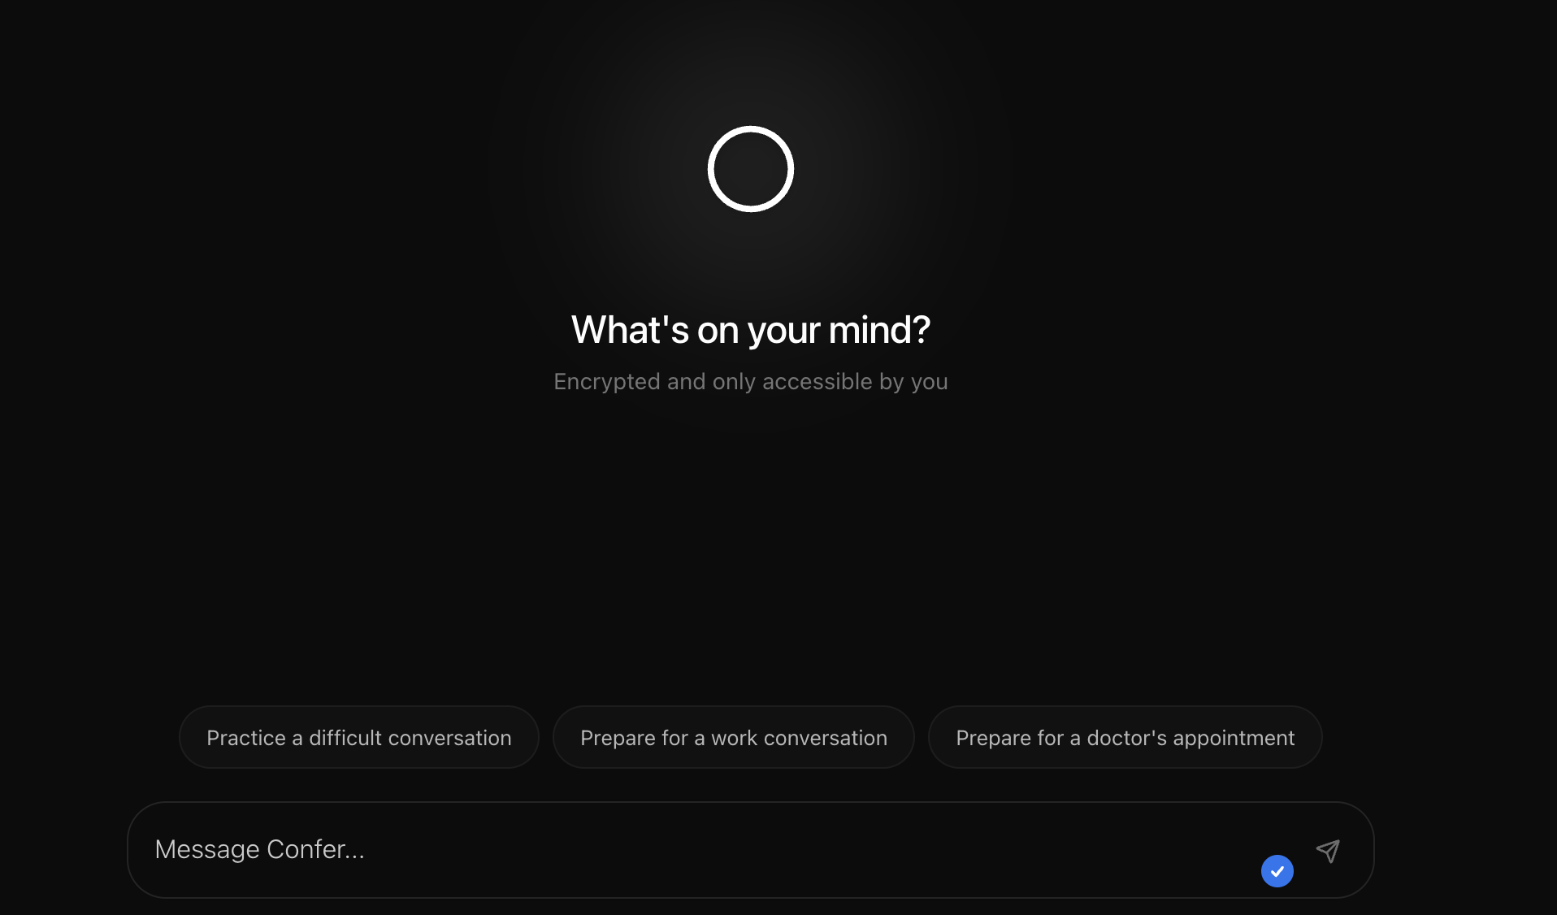Start the difficult conversation practice chip

point(358,738)
